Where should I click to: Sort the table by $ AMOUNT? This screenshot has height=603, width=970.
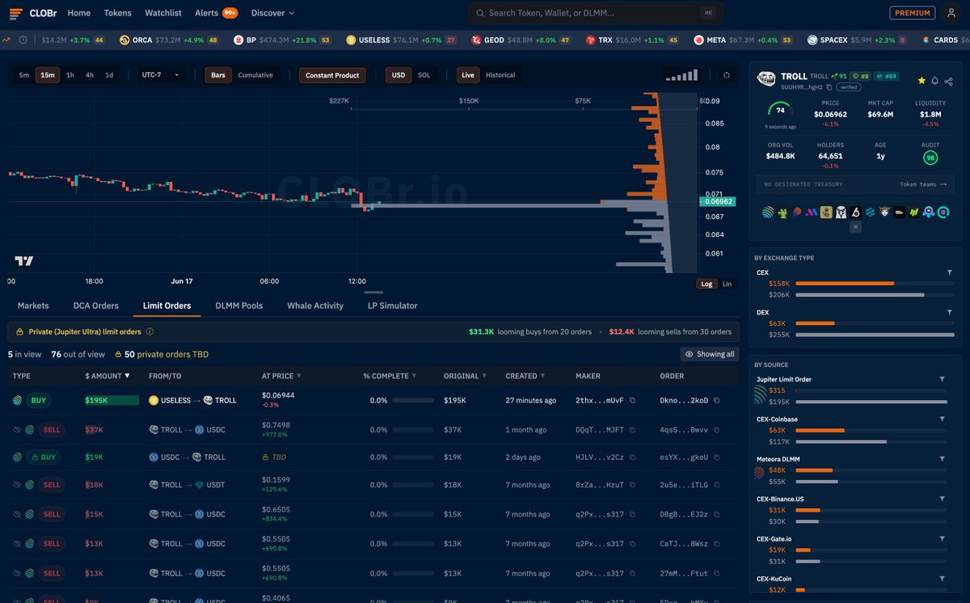point(108,376)
